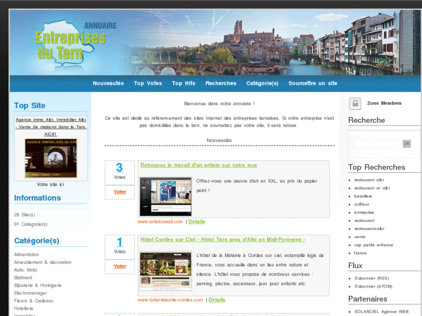The width and height of the screenshot is (422, 316).
Task: Open the france top search
Action: [x=360, y=253]
